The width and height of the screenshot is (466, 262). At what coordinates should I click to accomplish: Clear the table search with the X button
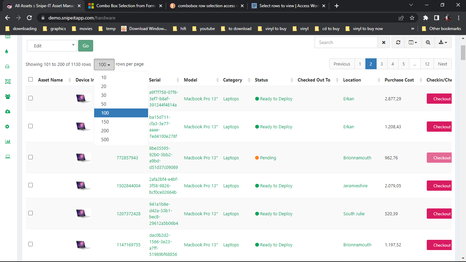(383, 42)
